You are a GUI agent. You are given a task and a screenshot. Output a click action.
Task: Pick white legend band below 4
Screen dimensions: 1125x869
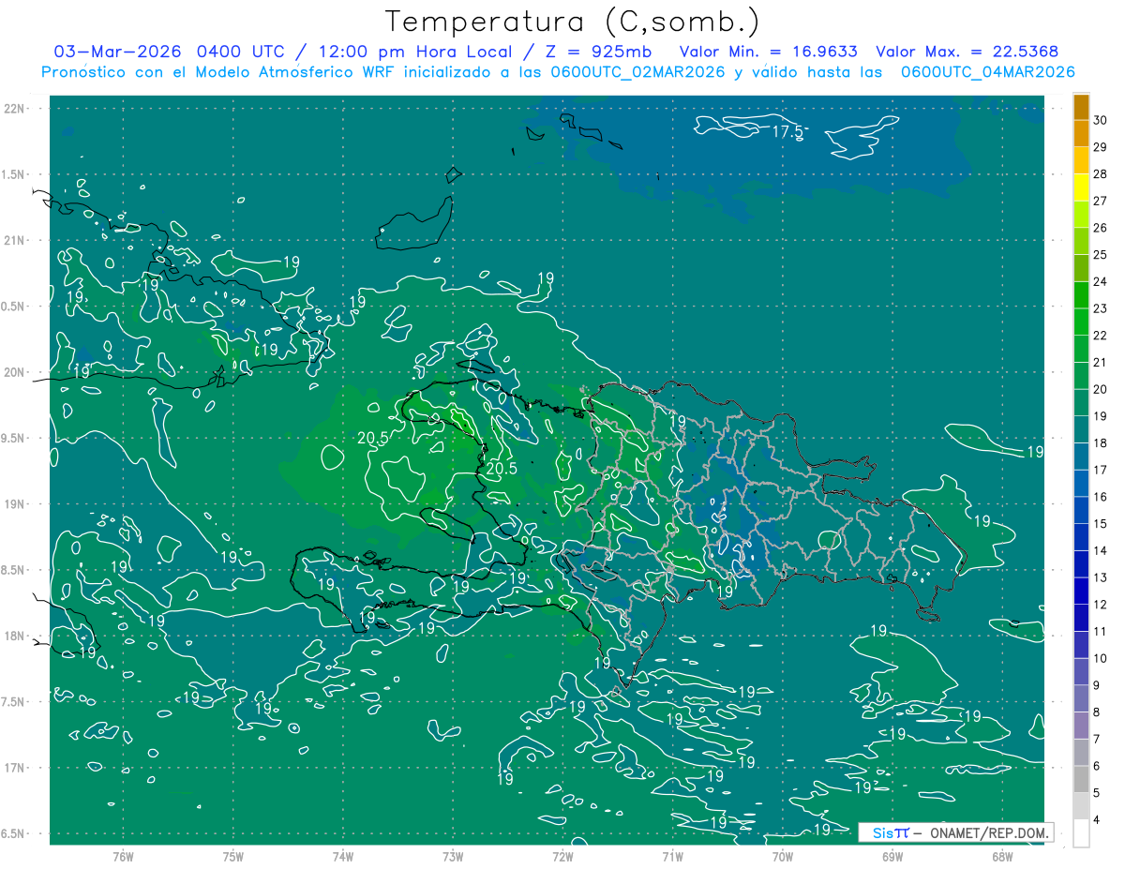(x=1081, y=833)
